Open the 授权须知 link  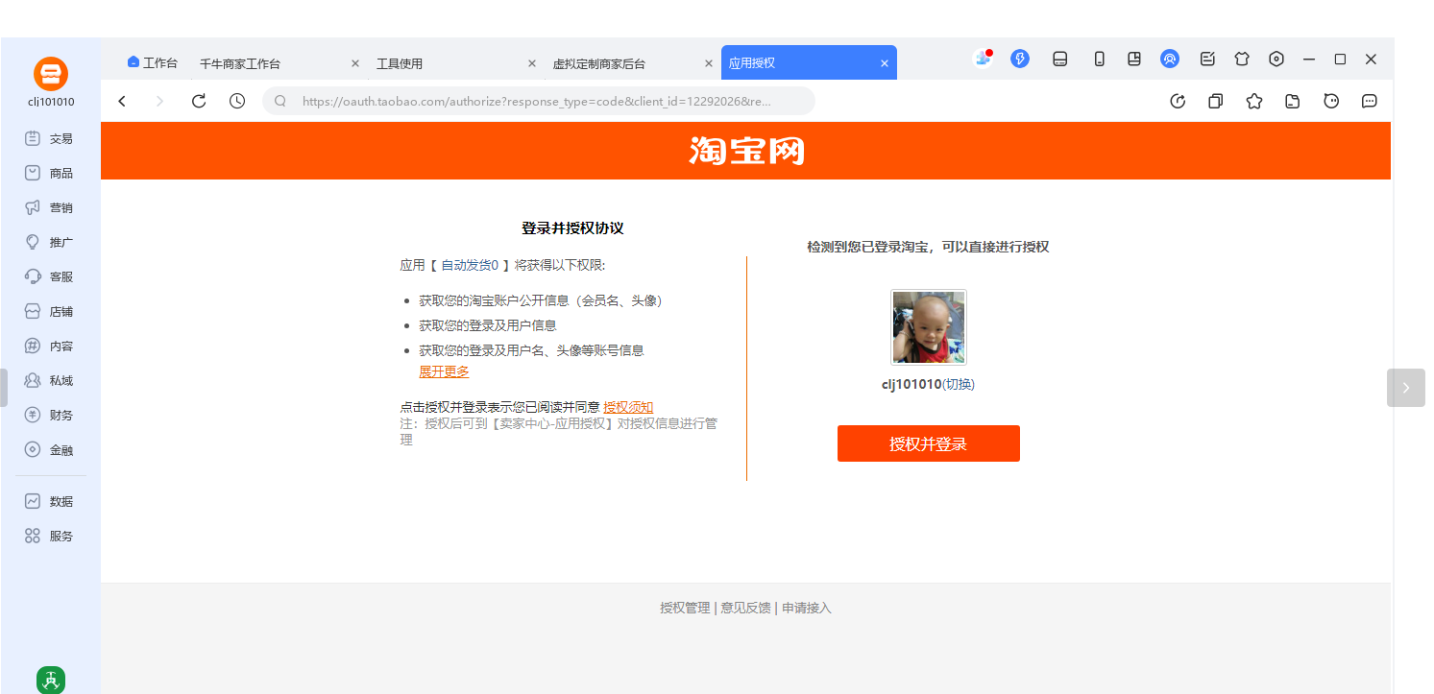click(628, 407)
